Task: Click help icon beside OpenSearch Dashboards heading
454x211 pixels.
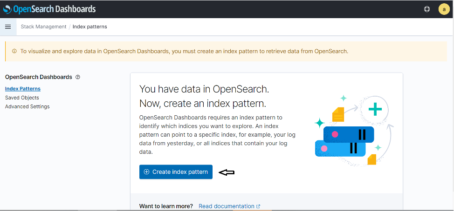Action: (77, 77)
